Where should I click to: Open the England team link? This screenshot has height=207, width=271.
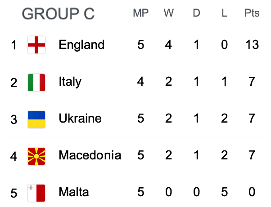tap(81, 45)
